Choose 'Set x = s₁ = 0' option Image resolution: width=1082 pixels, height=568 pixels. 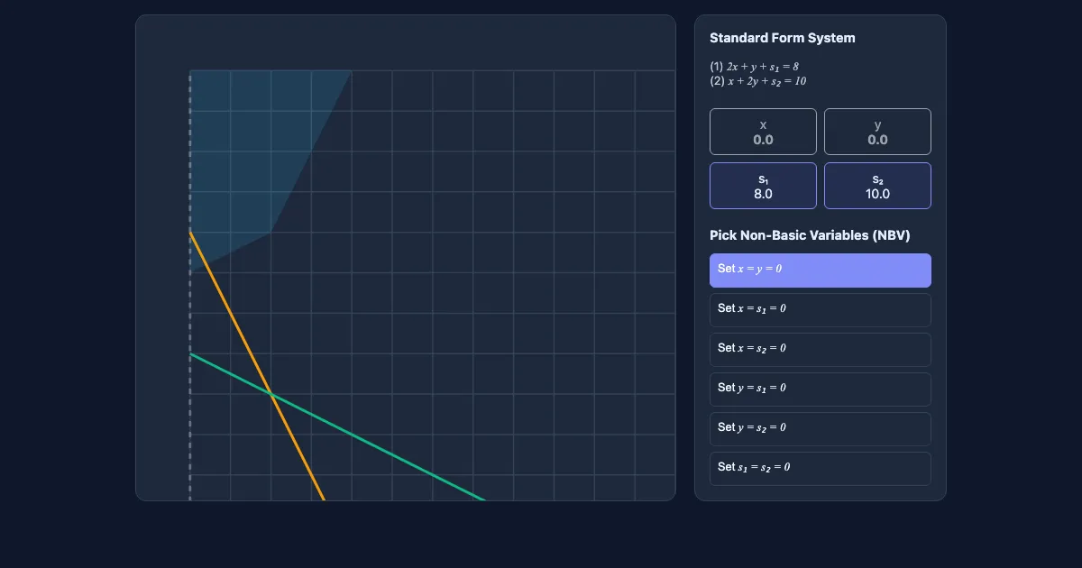point(820,310)
